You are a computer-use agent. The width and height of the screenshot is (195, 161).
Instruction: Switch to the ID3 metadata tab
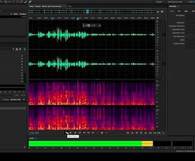(x=179, y=11)
